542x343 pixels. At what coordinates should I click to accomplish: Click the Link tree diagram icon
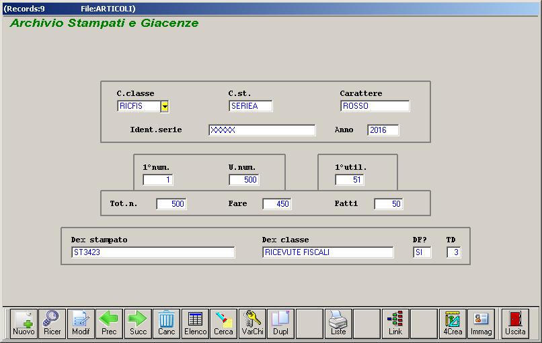pyautogui.click(x=395, y=323)
